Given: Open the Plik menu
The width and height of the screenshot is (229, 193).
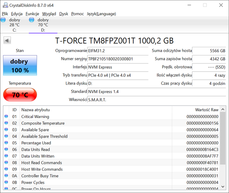Looking at the screenshot, I should point(5,14).
